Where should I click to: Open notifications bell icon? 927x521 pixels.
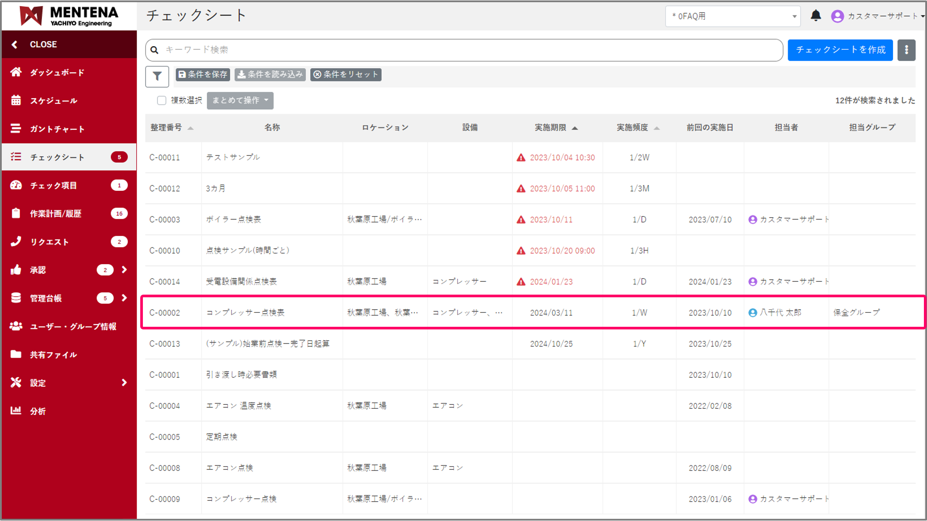pyautogui.click(x=815, y=16)
